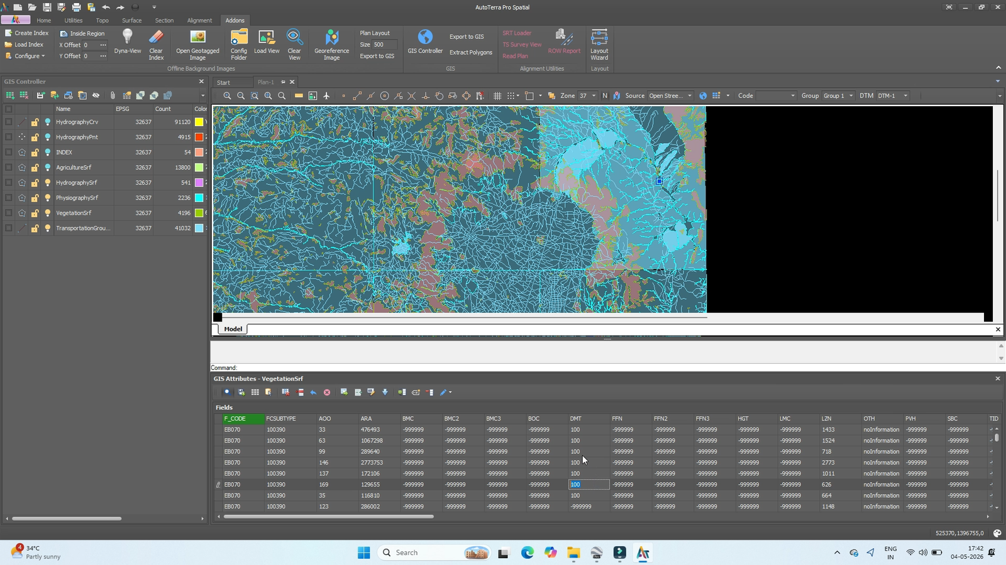Open the DTM-1 dropdown
Screen dimensions: 1006x565
[x=893, y=95]
